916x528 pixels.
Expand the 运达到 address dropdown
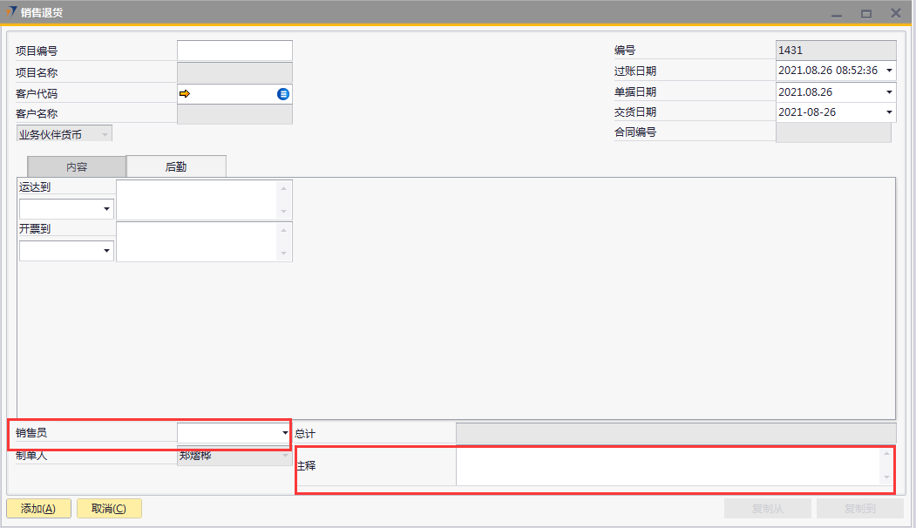[106, 209]
